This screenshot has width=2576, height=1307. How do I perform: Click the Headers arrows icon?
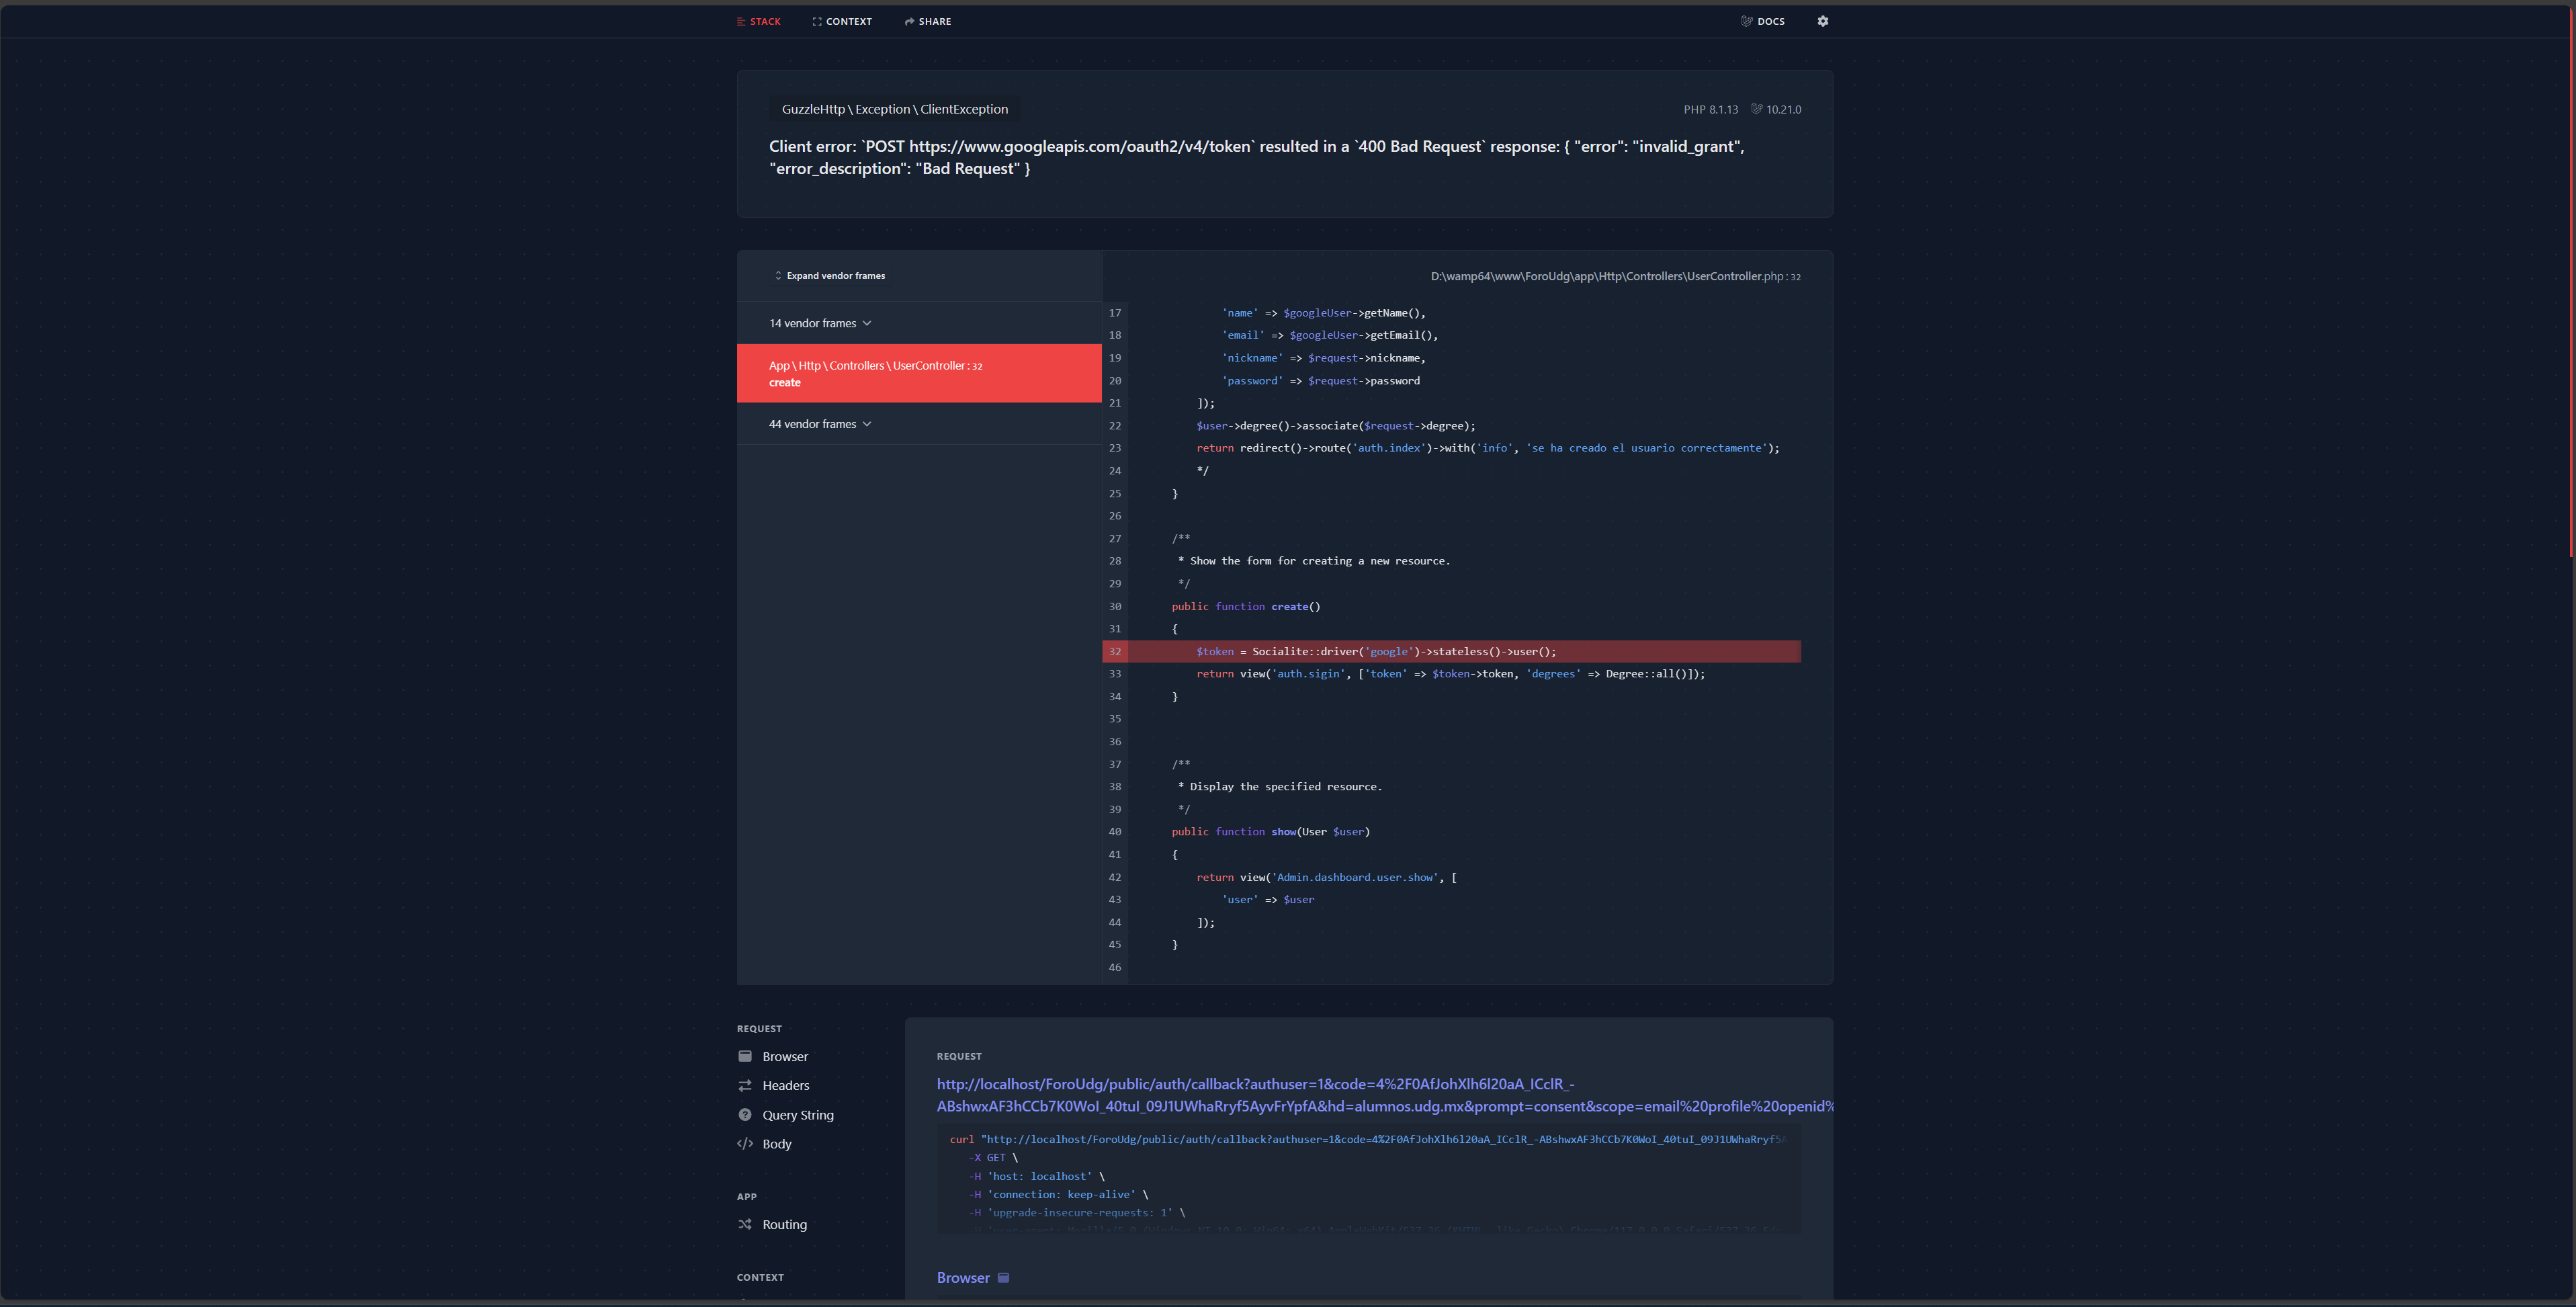[x=746, y=1085]
